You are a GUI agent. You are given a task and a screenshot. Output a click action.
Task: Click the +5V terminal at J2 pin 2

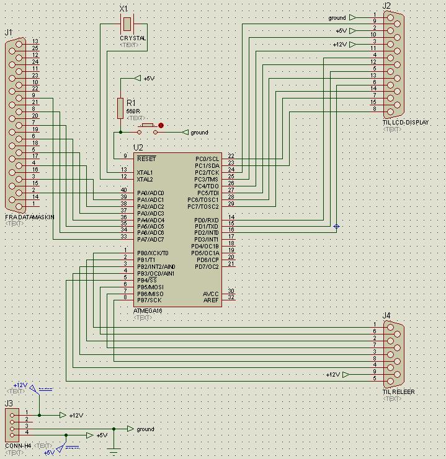click(x=353, y=31)
